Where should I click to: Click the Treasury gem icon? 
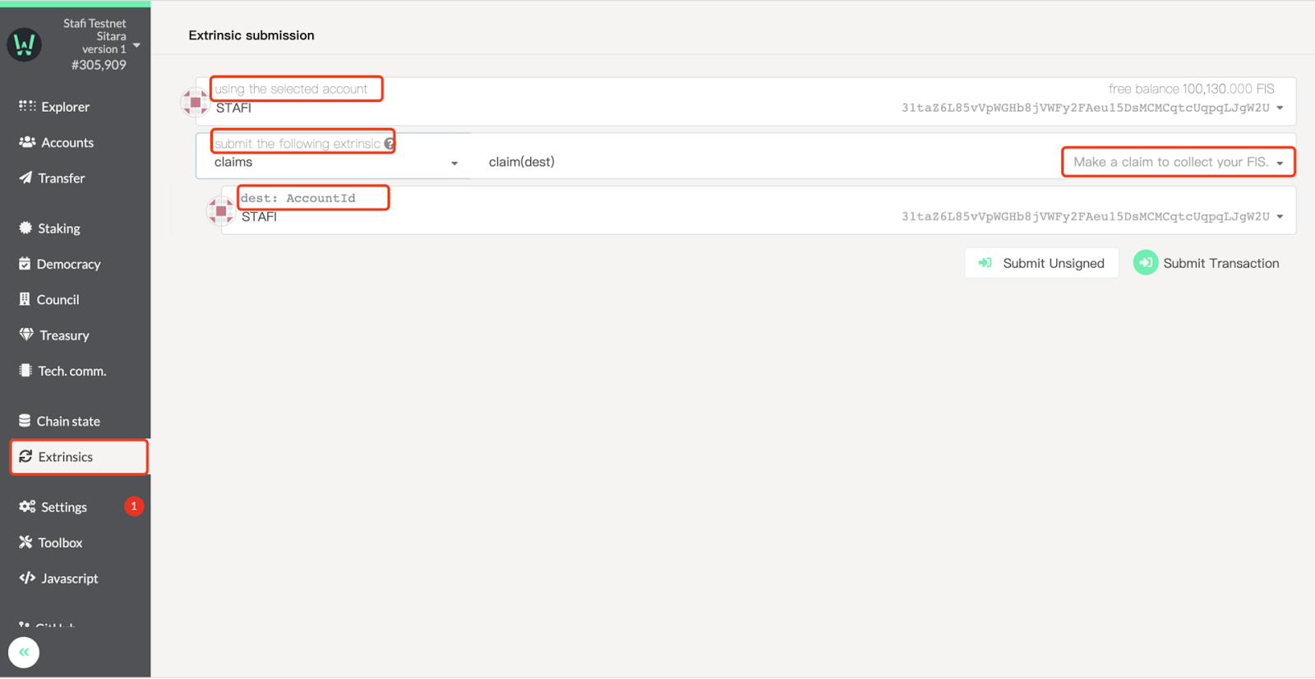[26, 335]
